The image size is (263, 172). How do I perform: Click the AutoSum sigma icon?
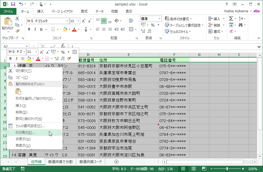[231, 18]
